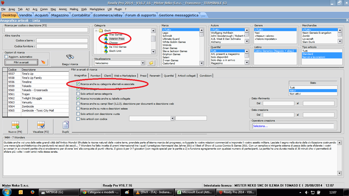Switch to Web e Marketplace filter tab
This screenshot has width=349, height=196.
(x=125, y=76)
